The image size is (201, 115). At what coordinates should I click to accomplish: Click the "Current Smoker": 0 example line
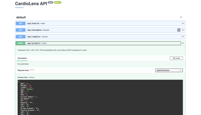(x=29, y=97)
